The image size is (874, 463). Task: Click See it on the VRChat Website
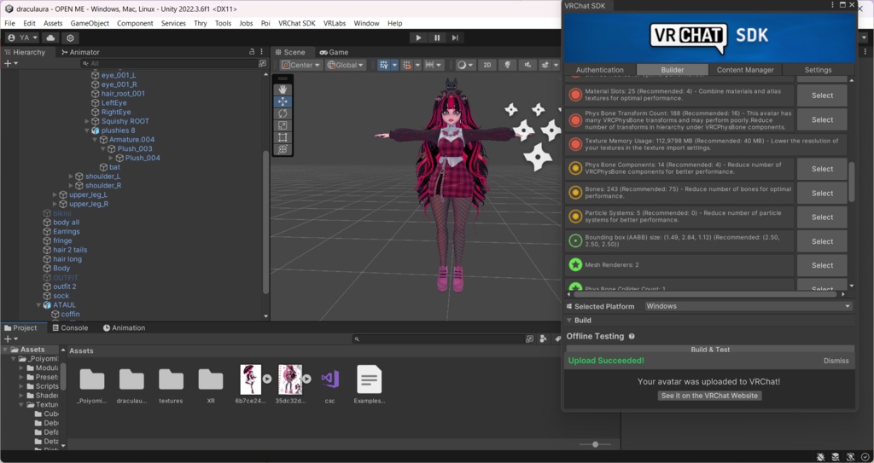point(709,396)
